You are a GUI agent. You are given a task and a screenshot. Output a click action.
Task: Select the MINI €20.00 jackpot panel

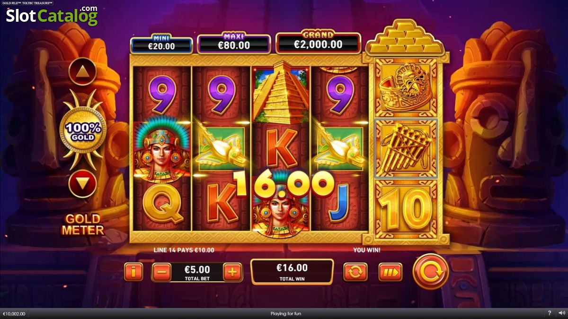[x=161, y=43]
